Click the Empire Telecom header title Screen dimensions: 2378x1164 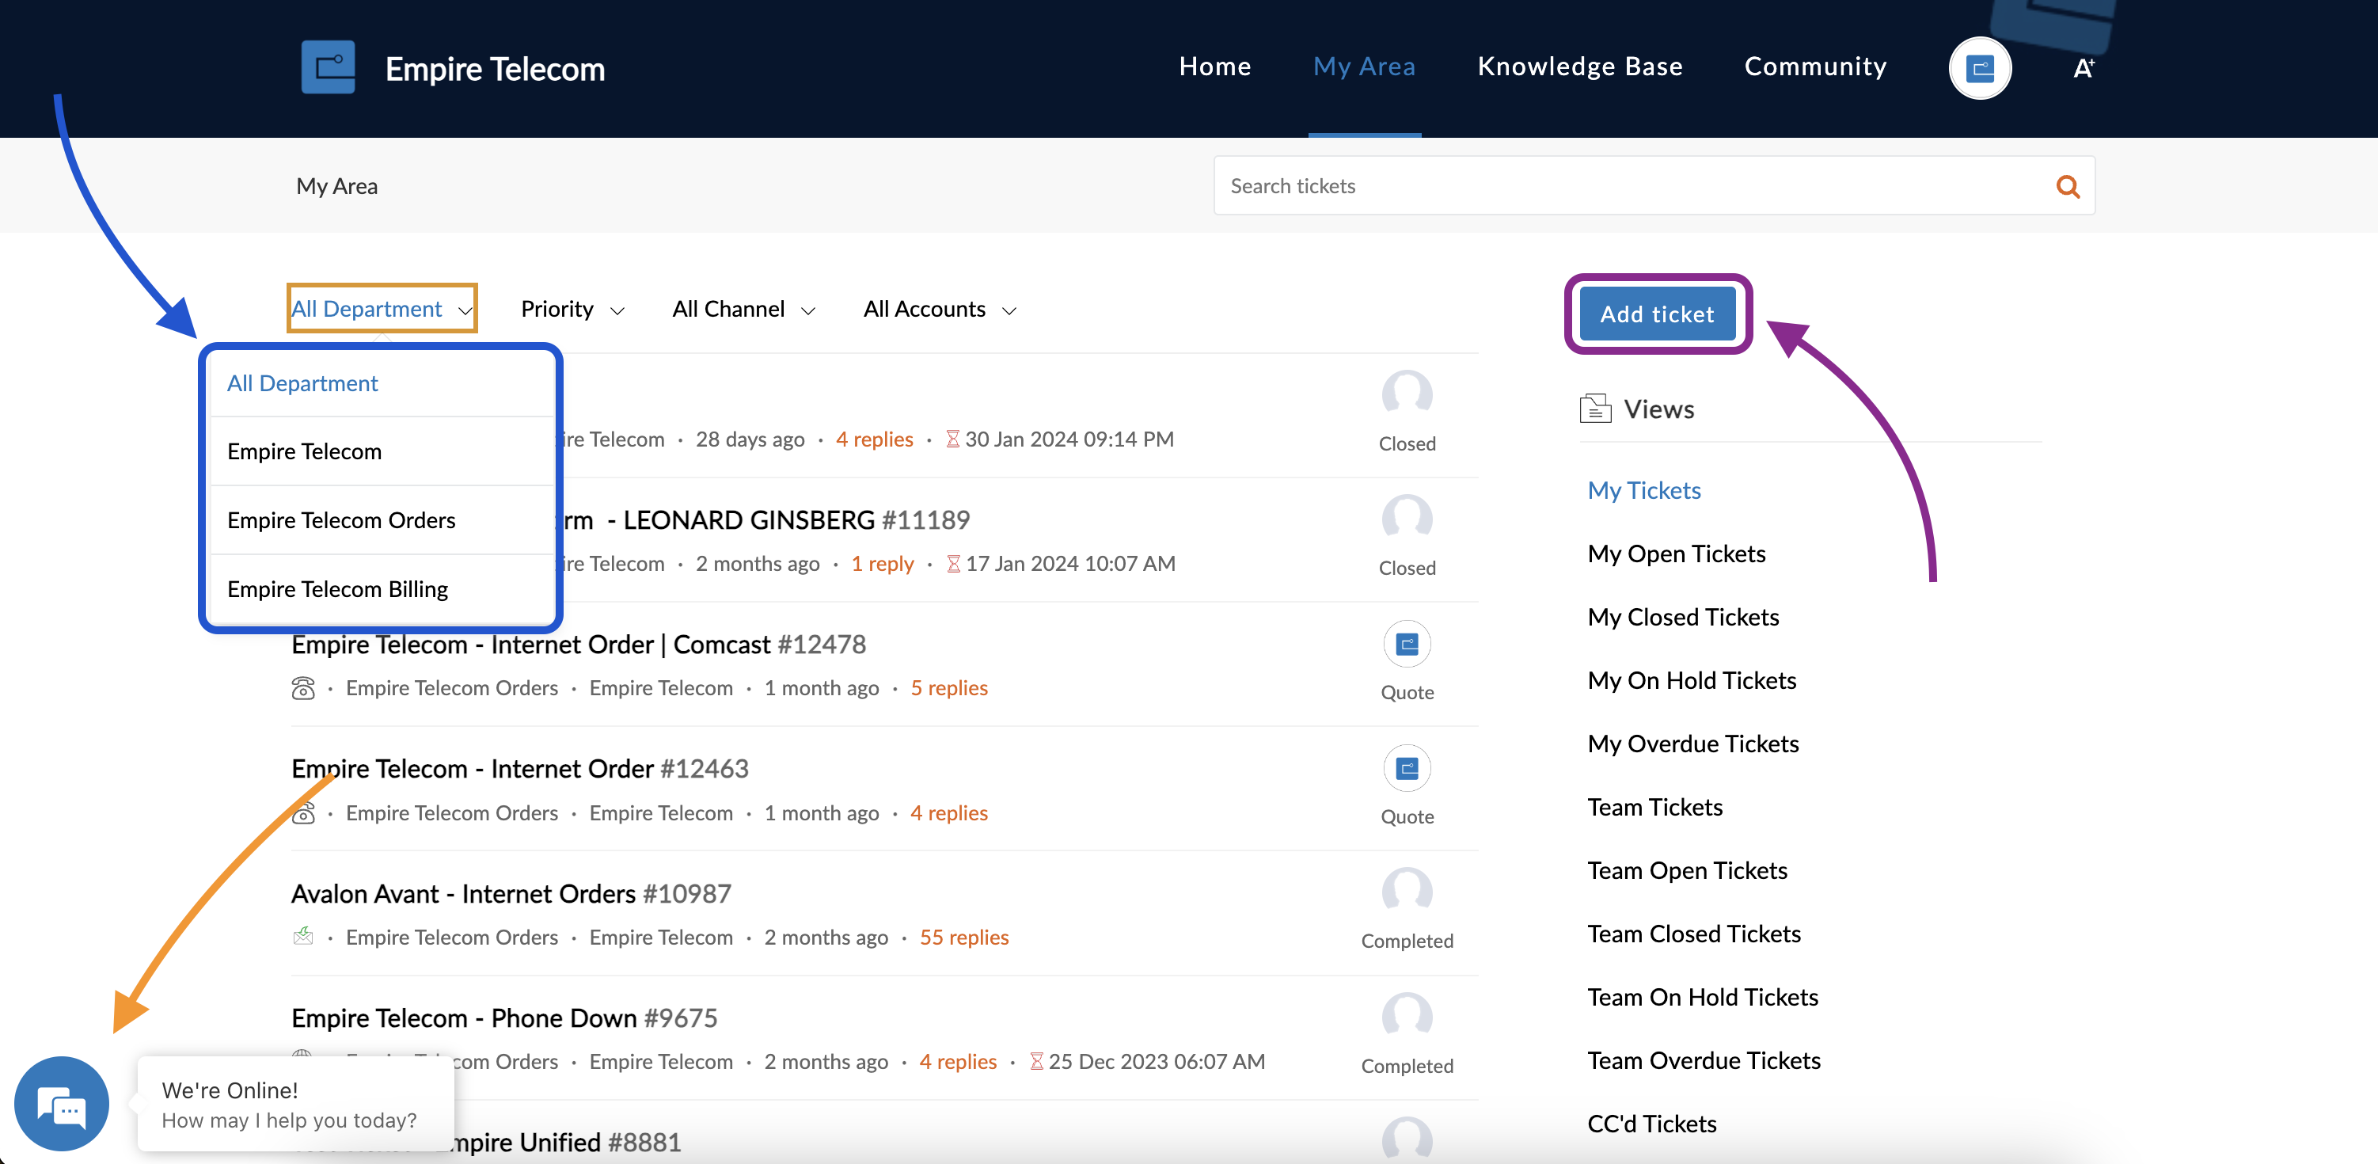click(x=495, y=68)
